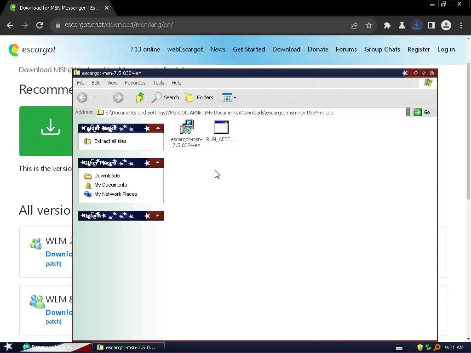
Task: Click the Back button in Explorer window
Action: coord(88,97)
